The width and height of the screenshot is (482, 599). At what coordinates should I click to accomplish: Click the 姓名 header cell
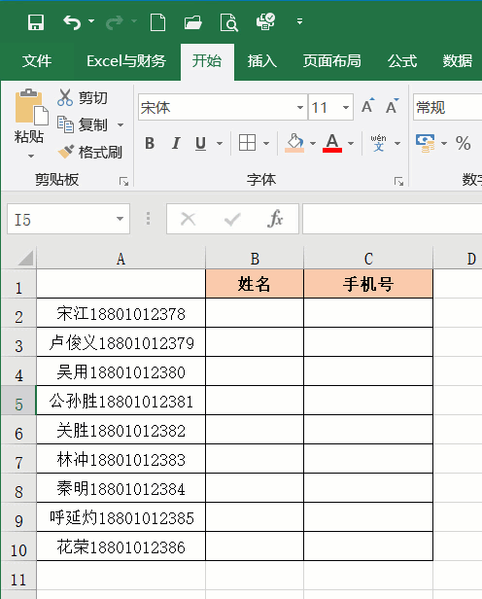click(255, 284)
